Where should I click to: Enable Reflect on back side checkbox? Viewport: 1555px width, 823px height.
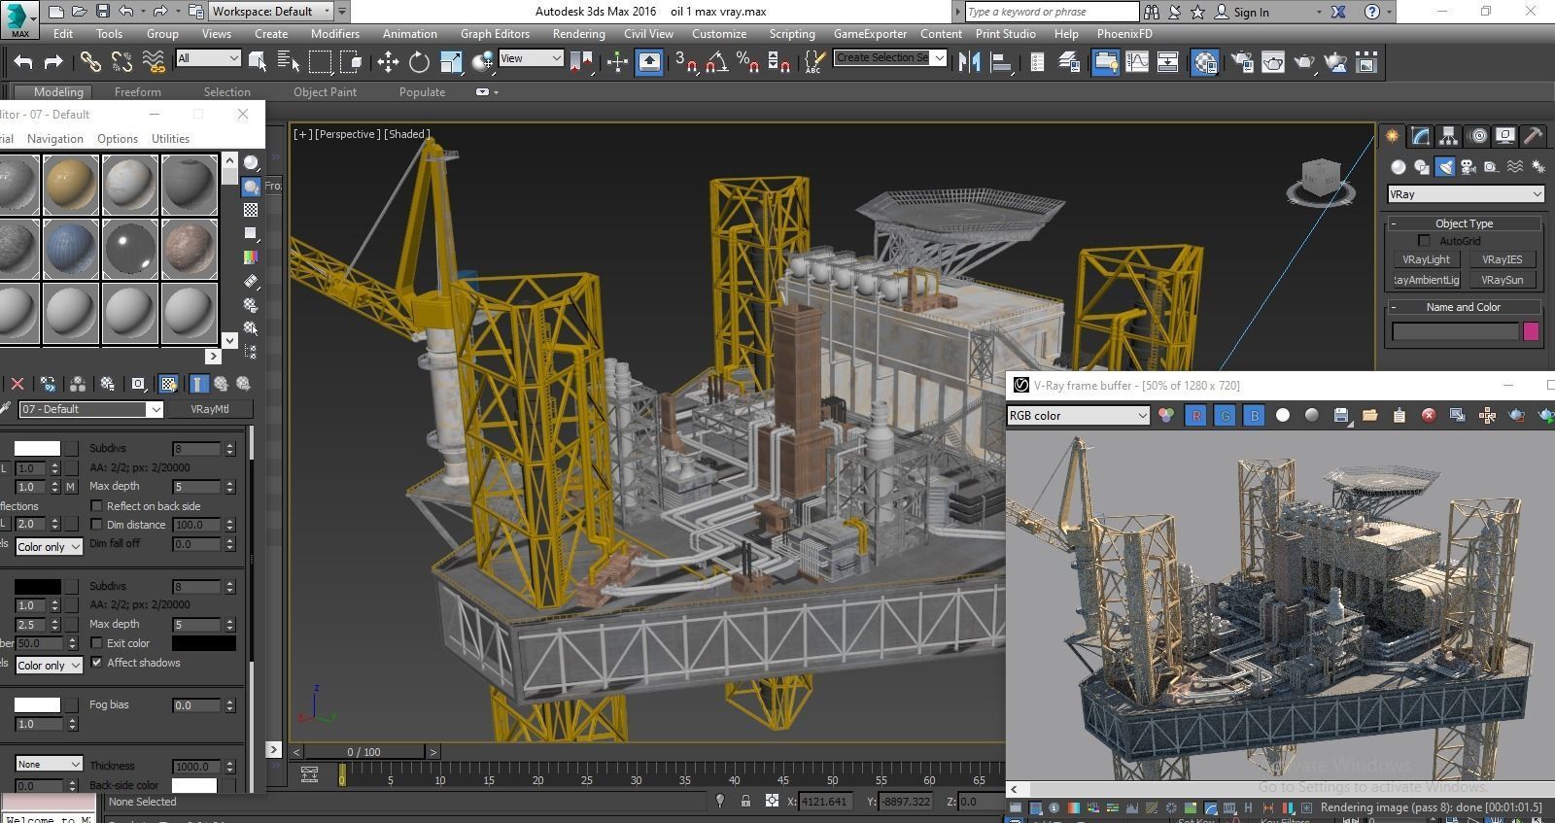96,506
